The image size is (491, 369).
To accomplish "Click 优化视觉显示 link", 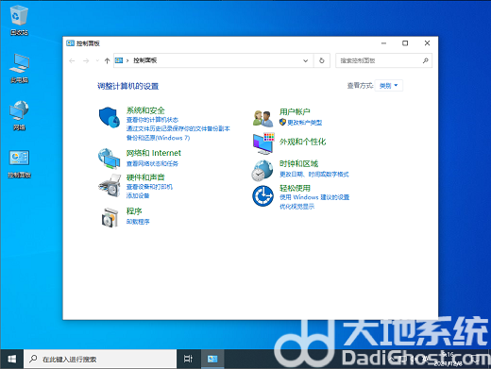I will tap(296, 207).
